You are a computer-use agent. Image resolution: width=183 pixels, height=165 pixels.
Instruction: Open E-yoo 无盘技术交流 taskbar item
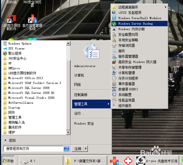point(157,161)
